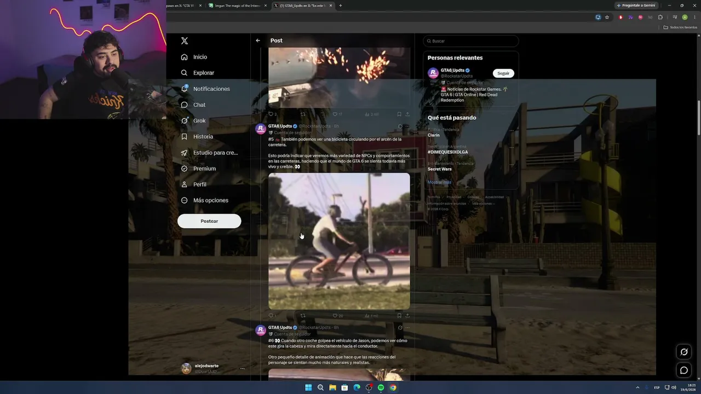
Task: Open the Windows Start menu
Action: [x=308, y=387]
